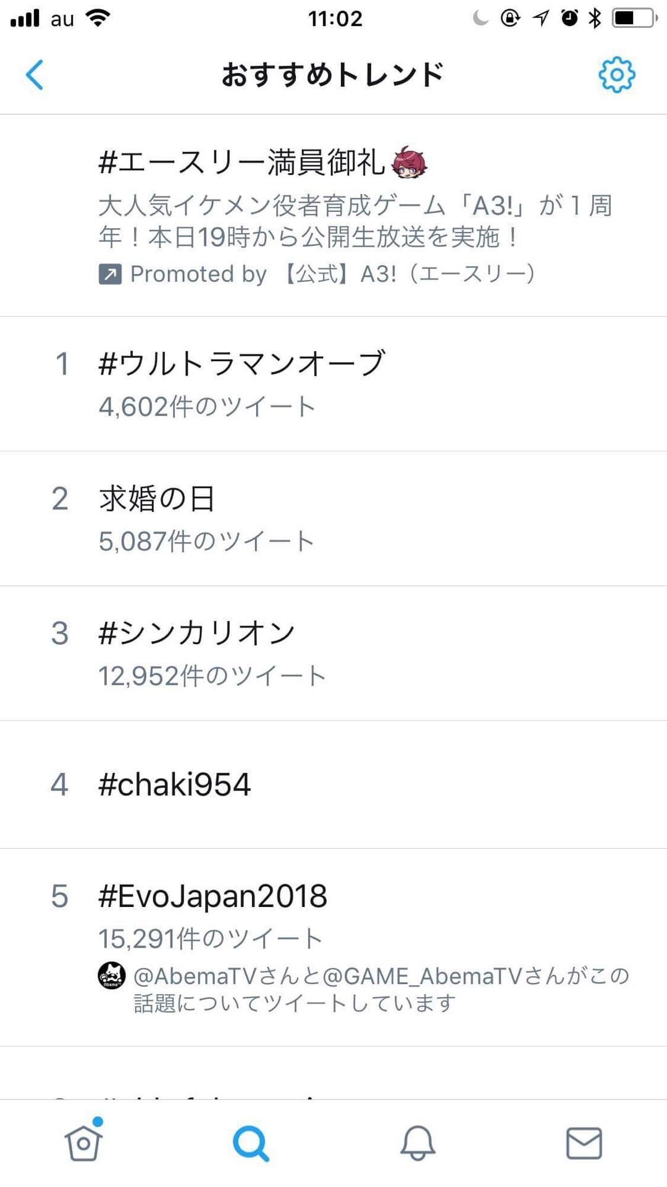Open trend #ウルトラマンオーブ
This screenshot has height=1187, width=667.
tap(241, 364)
